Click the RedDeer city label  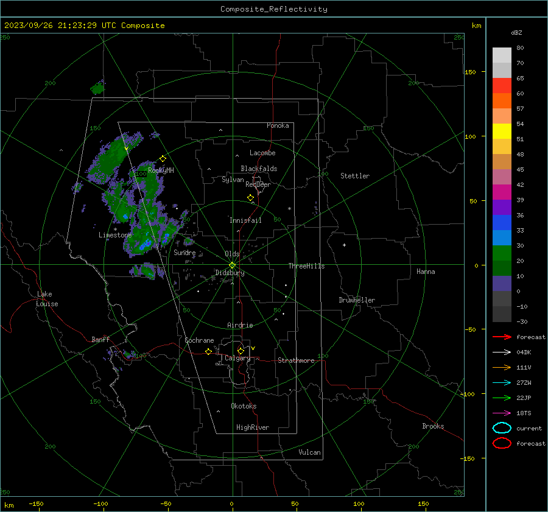click(258, 184)
